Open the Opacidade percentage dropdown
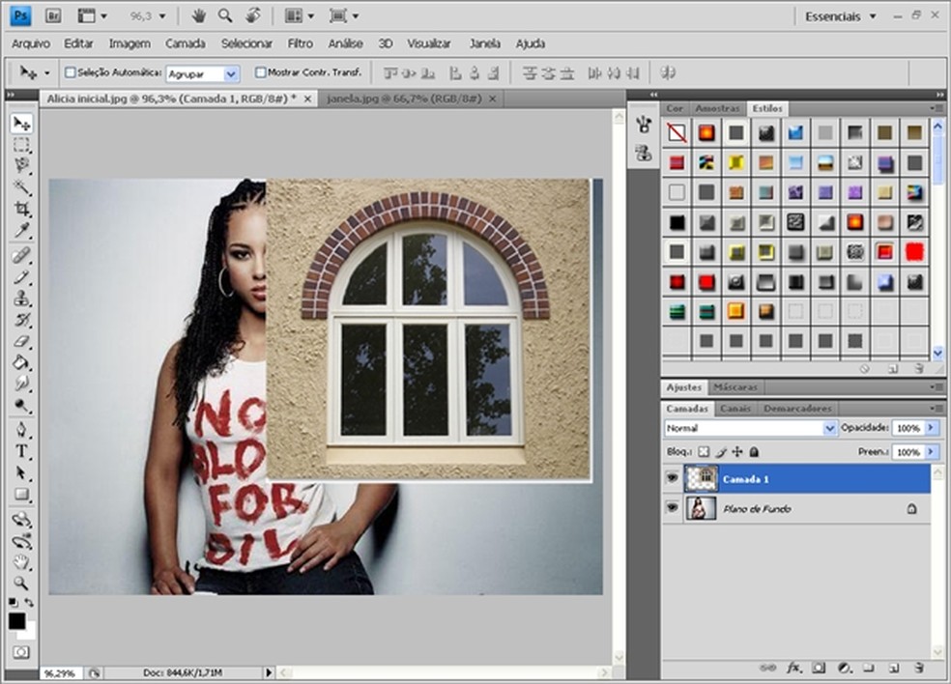 pyautogui.click(x=930, y=428)
